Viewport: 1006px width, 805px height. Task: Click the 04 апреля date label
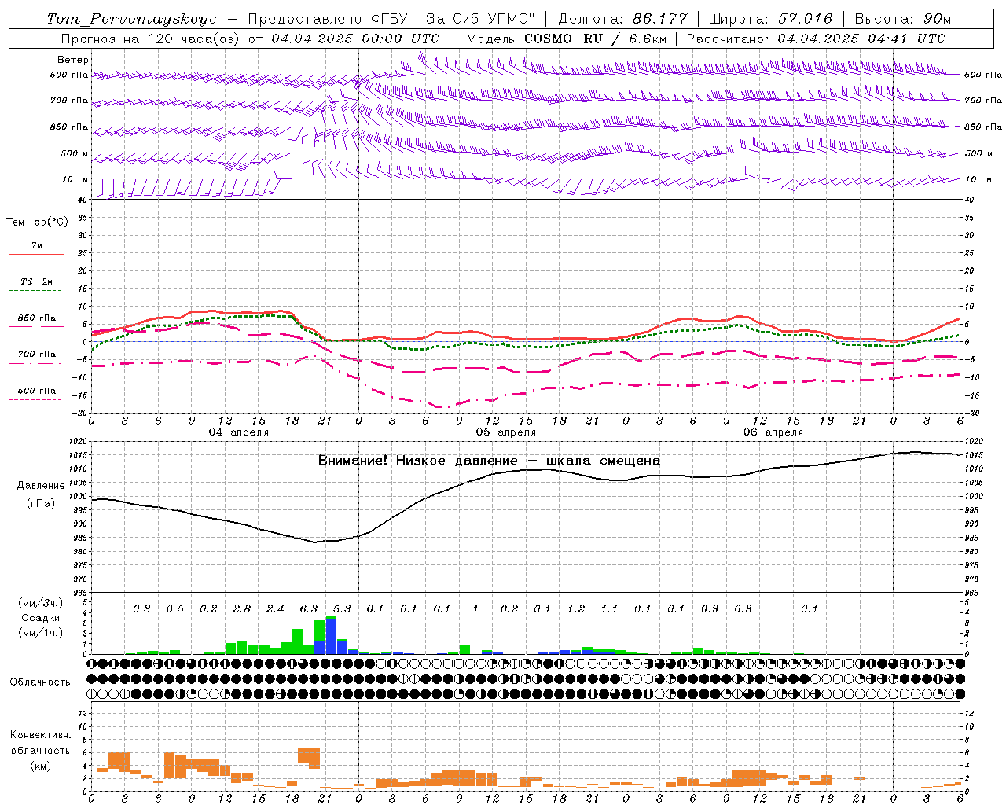(x=238, y=432)
